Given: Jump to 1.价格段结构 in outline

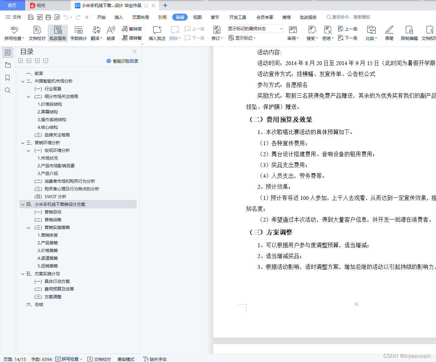Looking at the screenshot, I should pyautogui.click(x=50, y=104).
